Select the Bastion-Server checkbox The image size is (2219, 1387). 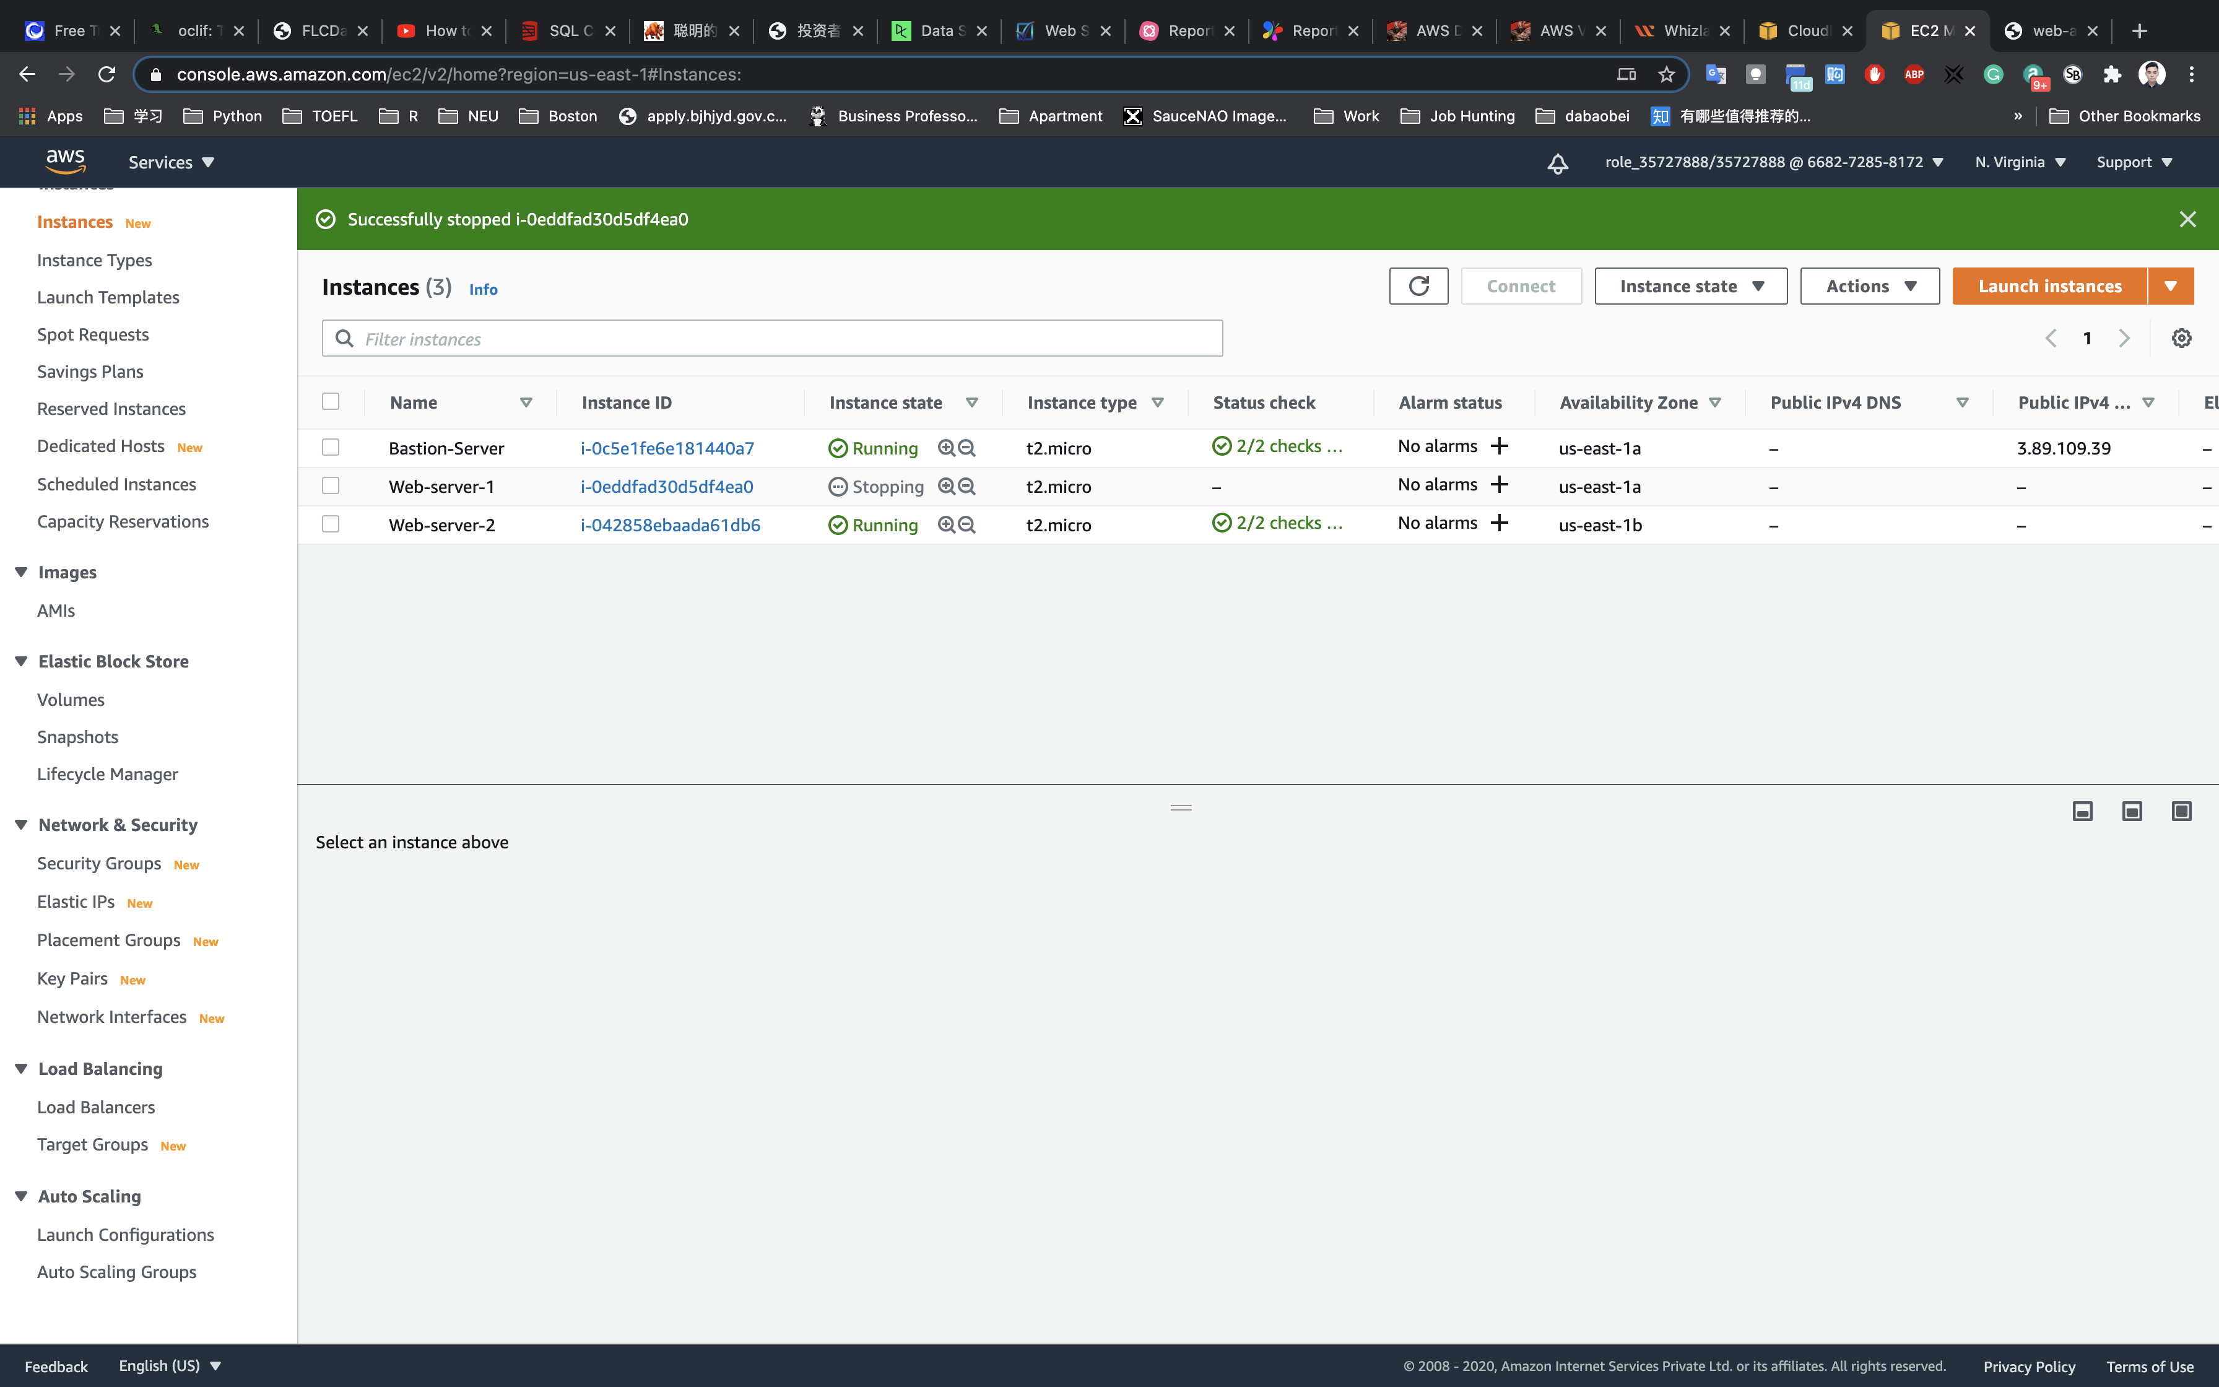pyautogui.click(x=330, y=448)
